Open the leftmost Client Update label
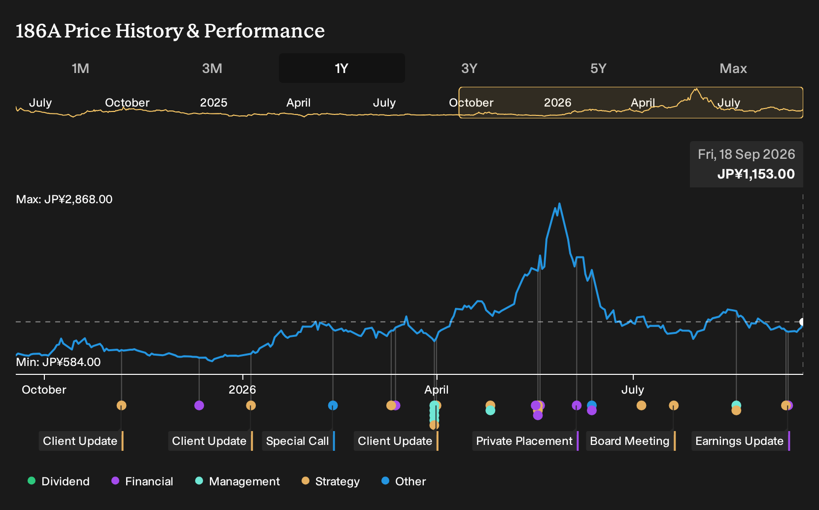Image resolution: width=819 pixels, height=510 pixels. click(81, 441)
